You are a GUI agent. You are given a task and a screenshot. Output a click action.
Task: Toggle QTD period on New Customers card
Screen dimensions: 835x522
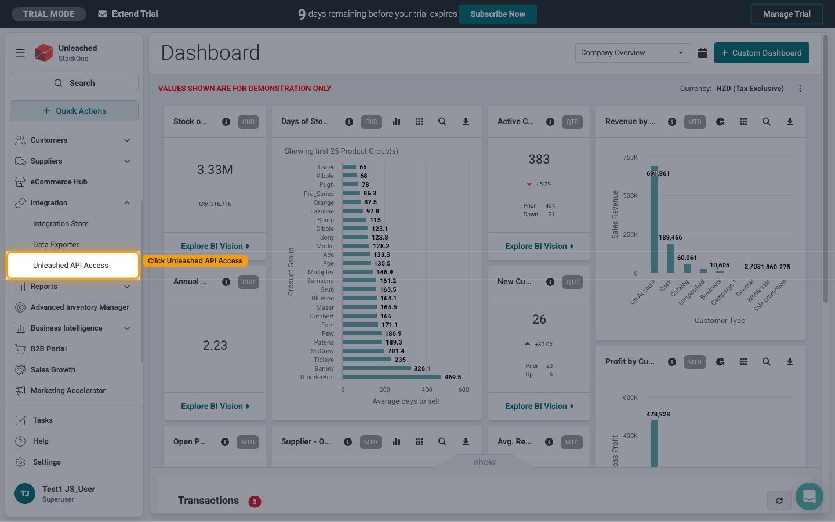coord(572,282)
